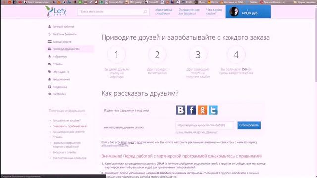This screenshot has height=178, width=317.
Task: Open Как работает кэшбэк? link
Action: [66, 120]
